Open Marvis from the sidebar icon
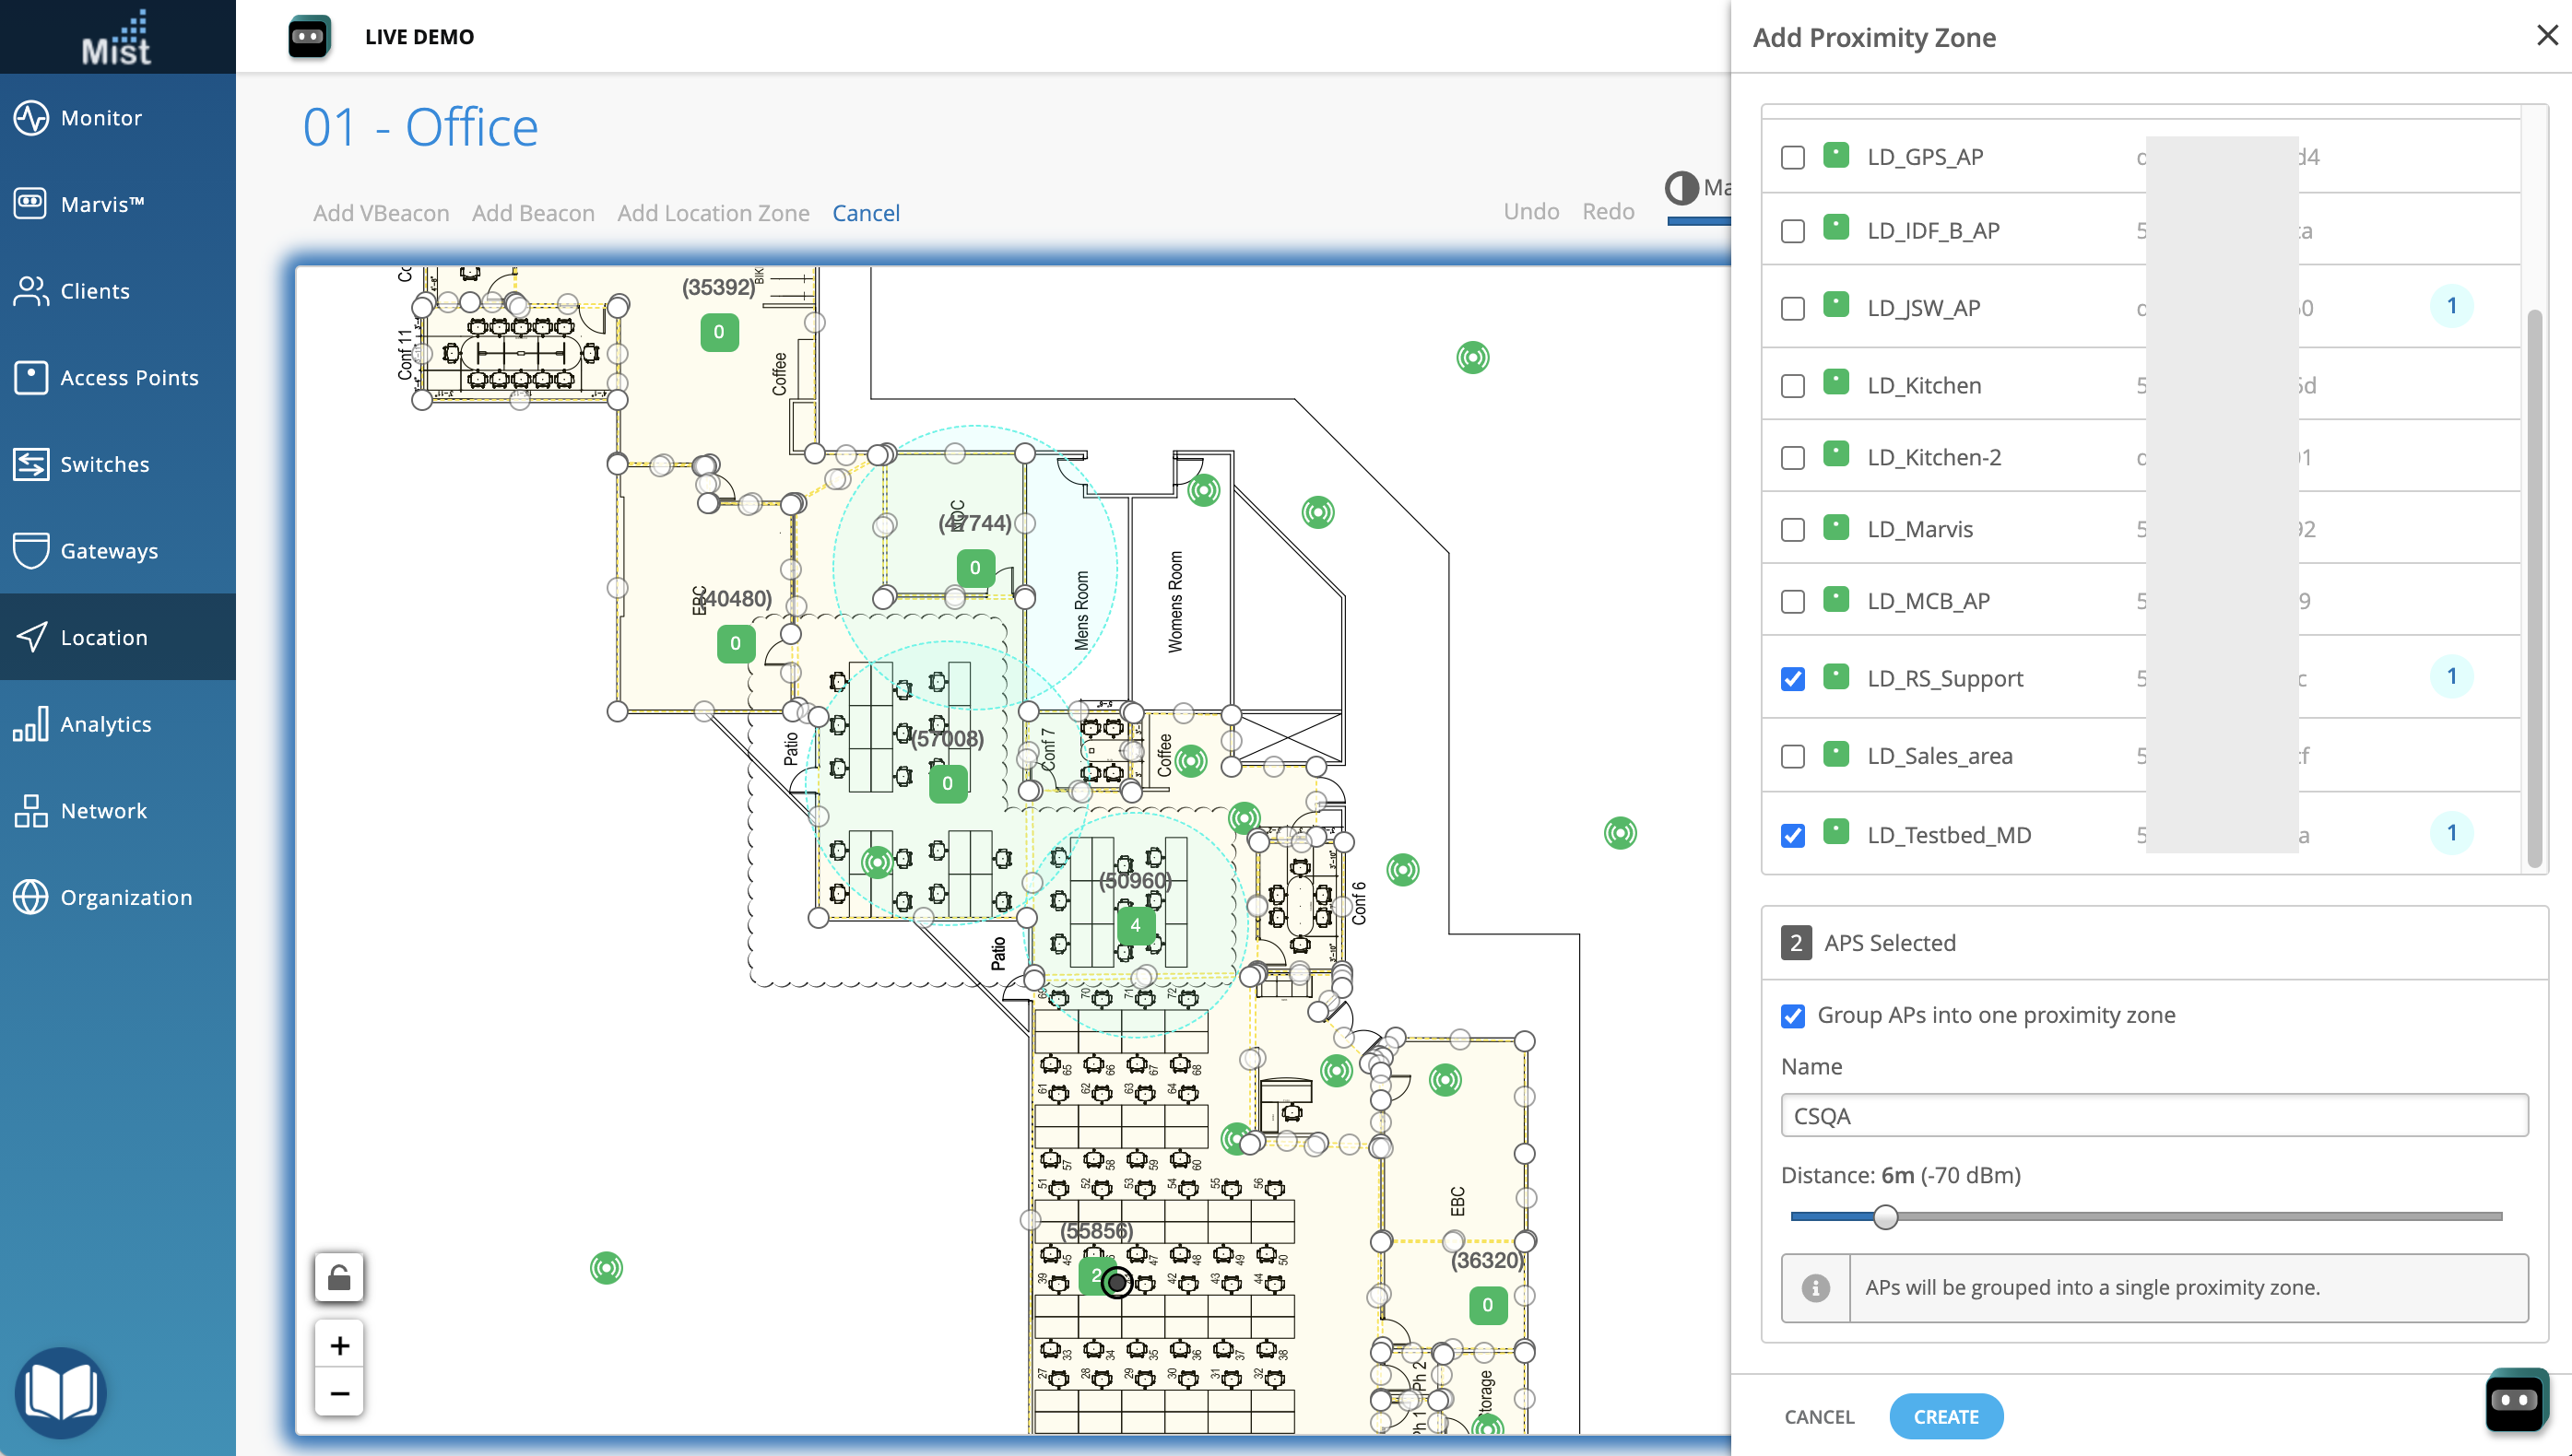 31,204
